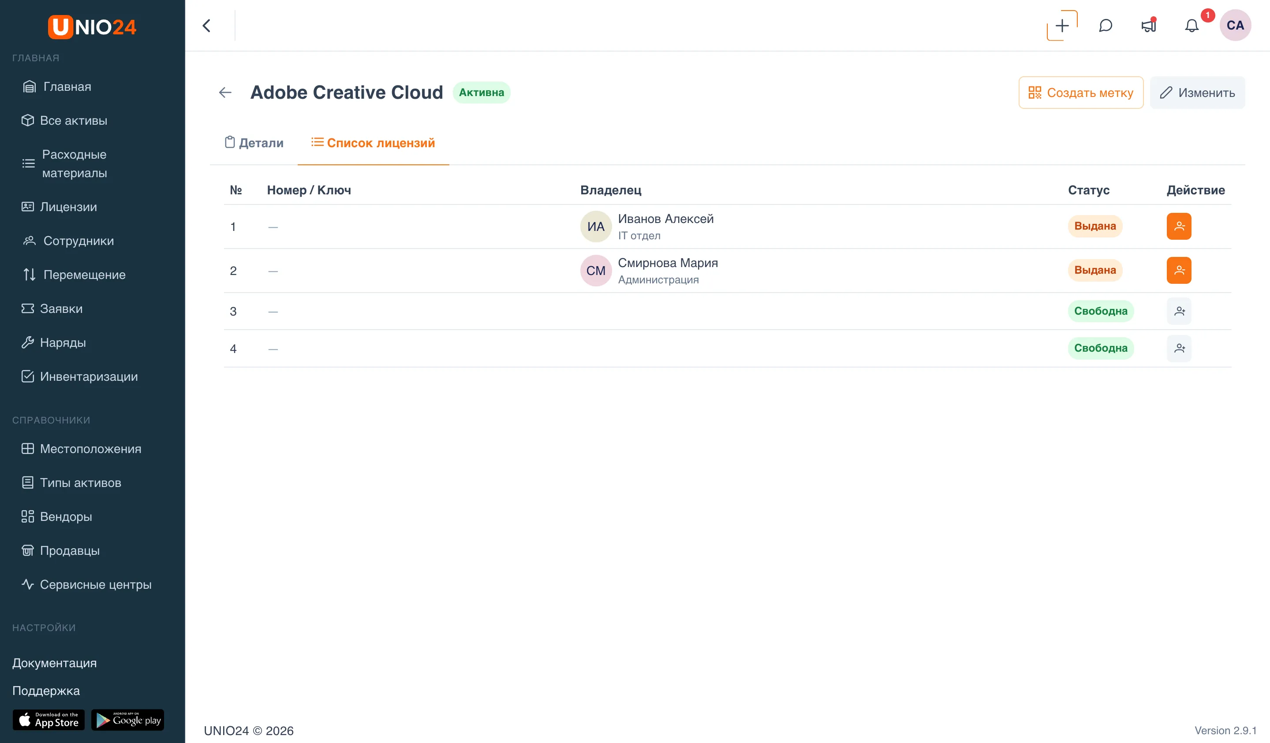Revoke the license from Смирнова Мария
The width and height of the screenshot is (1270, 743).
tap(1179, 271)
